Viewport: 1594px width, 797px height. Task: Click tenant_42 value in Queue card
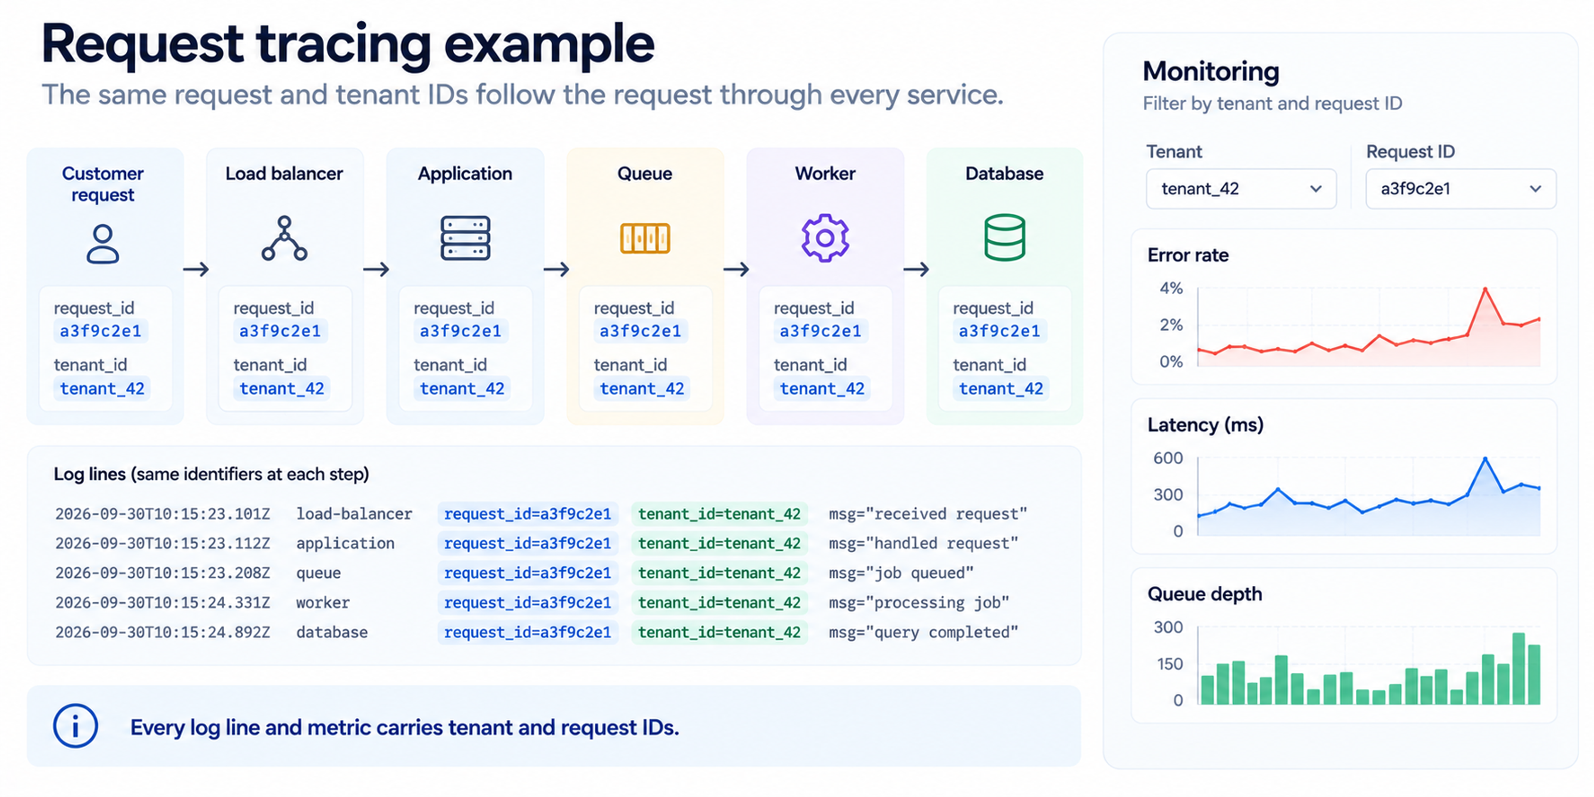642,389
